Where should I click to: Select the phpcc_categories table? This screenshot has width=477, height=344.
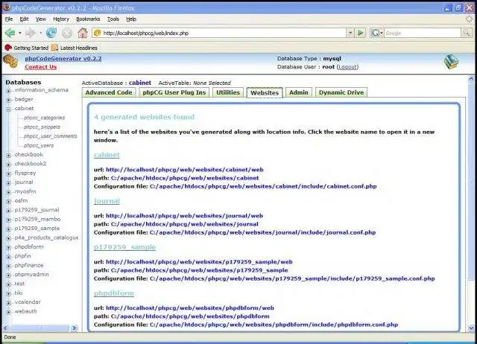[44, 118]
